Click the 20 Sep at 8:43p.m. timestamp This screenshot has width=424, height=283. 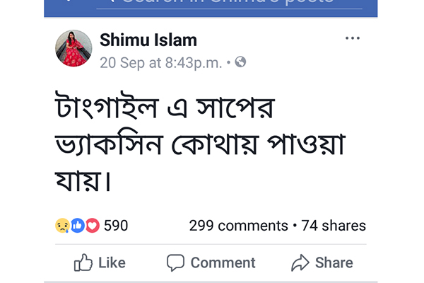point(161,63)
